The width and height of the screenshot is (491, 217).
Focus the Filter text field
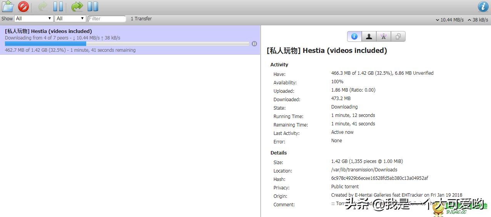[x=107, y=18]
